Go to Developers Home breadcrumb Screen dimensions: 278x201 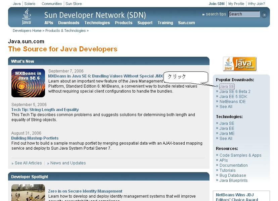click(x=27, y=31)
